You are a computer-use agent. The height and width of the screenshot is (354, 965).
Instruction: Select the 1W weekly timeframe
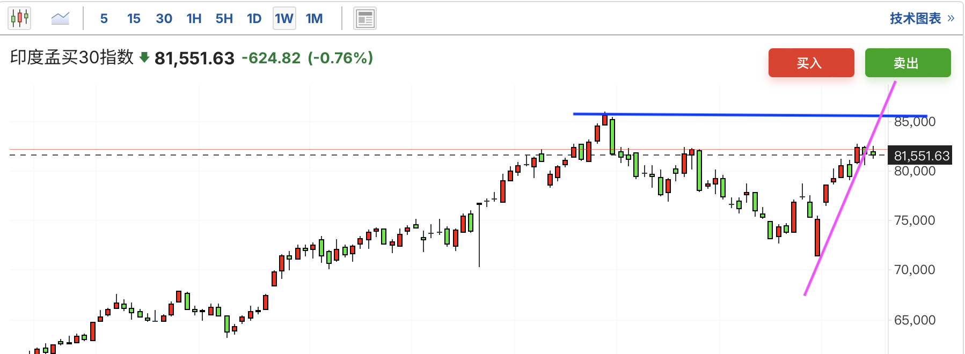284,19
